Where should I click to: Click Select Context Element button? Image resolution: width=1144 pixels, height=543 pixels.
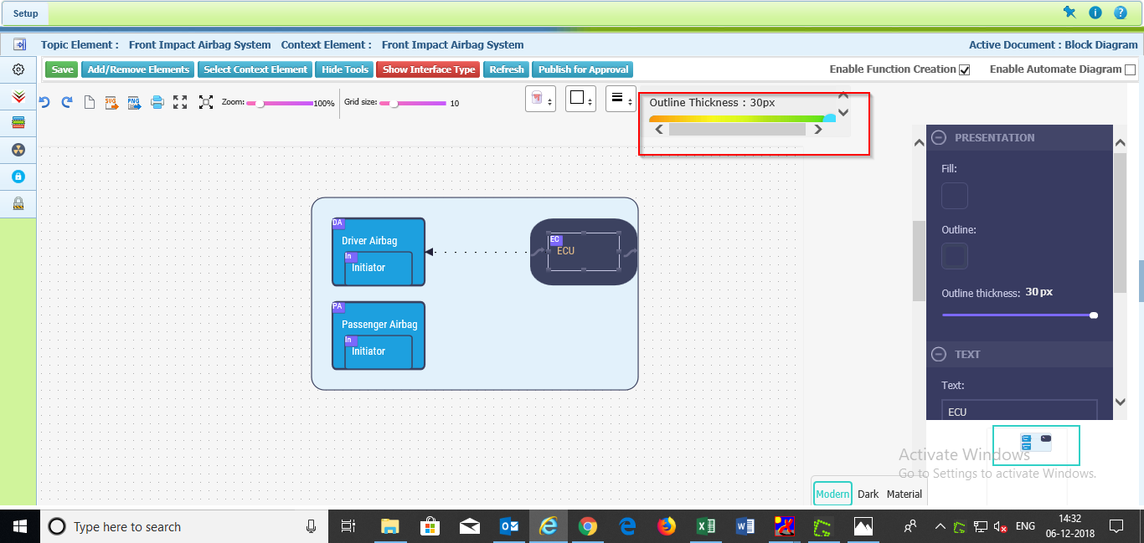click(255, 69)
